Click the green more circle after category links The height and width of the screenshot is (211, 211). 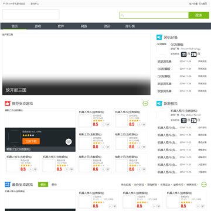(x=204, y=185)
